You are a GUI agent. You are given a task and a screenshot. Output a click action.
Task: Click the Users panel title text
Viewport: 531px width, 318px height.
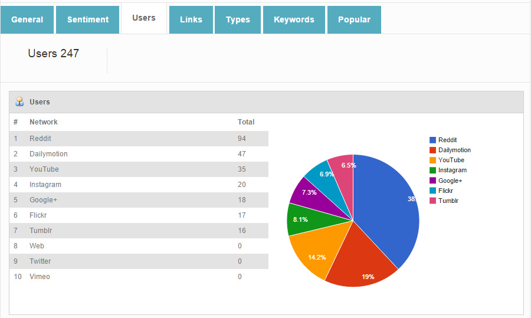coord(40,102)
